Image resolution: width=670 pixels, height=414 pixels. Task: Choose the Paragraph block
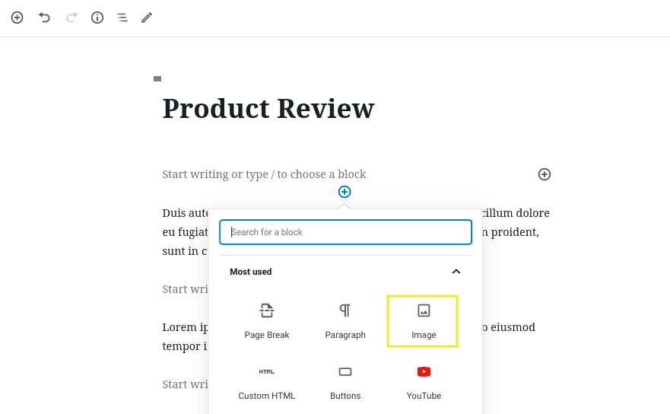pos(345,320)
